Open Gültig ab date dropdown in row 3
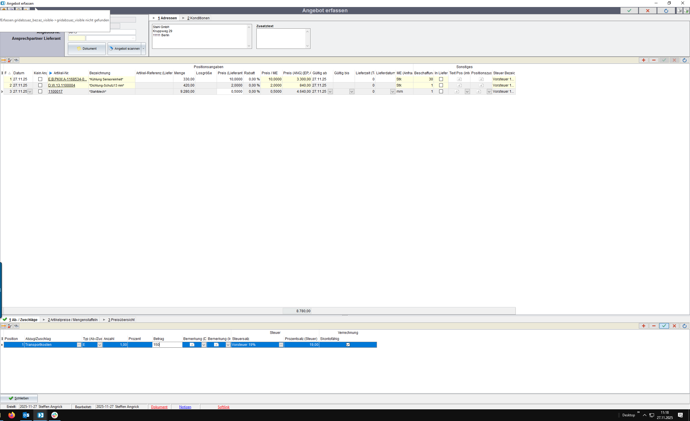This screenshot has height=421, width=690. click(x=330, y=92)
